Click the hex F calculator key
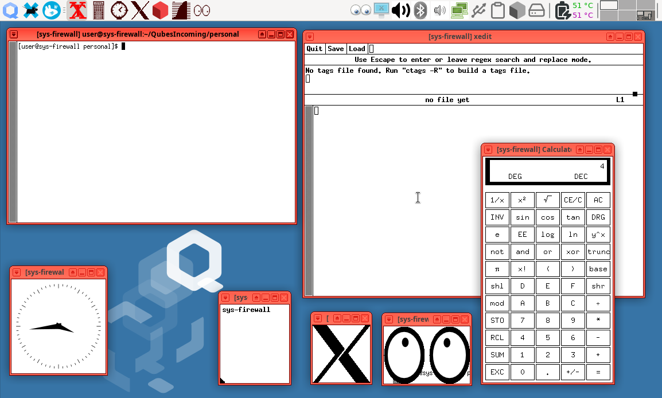 (573, 286)
